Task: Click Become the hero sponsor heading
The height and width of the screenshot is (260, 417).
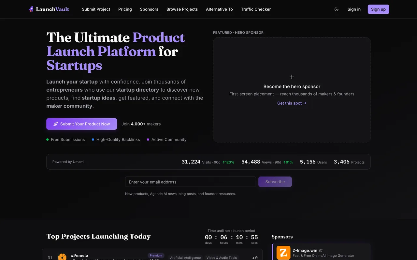Action: tap(292, 86)
